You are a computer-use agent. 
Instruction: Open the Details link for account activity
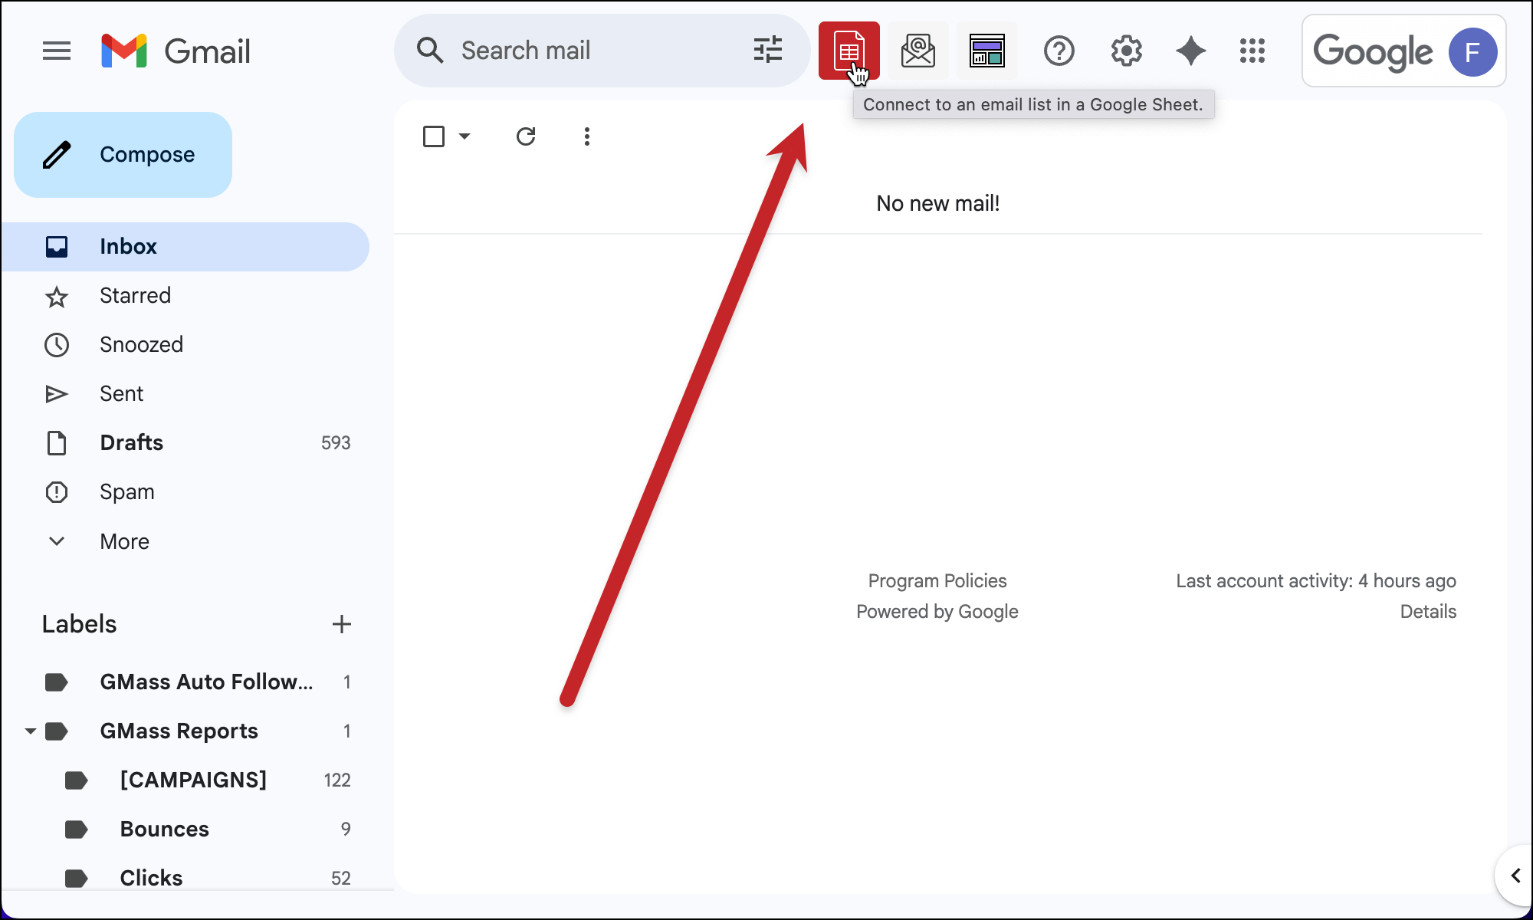pyautogui.click(x=1427, y=611)
